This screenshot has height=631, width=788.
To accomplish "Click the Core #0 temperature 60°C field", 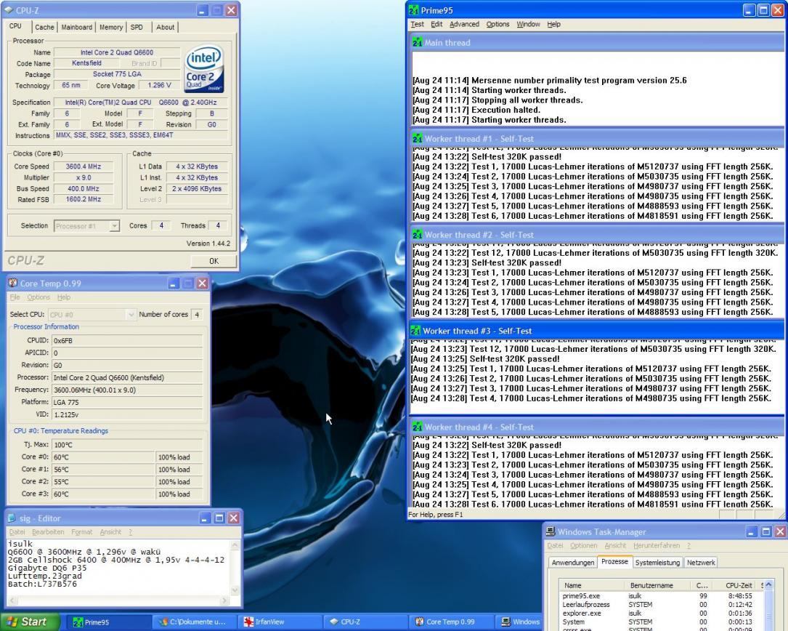I will (x=103, y=457).
